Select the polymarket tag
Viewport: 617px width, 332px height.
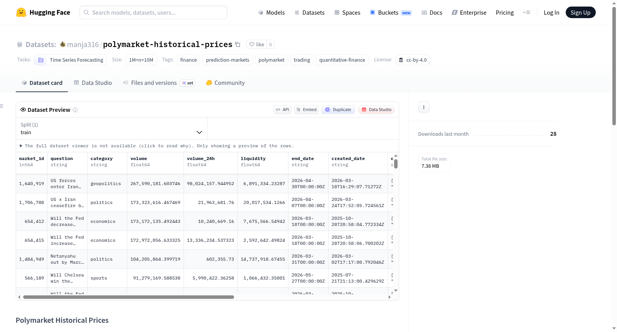[x=271, y=60]
